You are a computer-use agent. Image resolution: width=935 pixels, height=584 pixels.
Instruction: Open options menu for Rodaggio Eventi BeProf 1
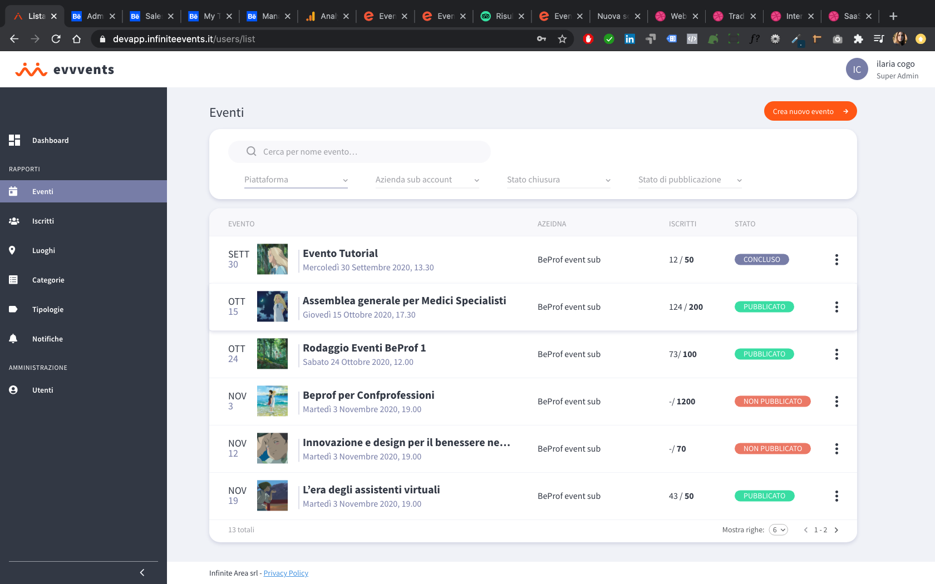click(836, 354)
